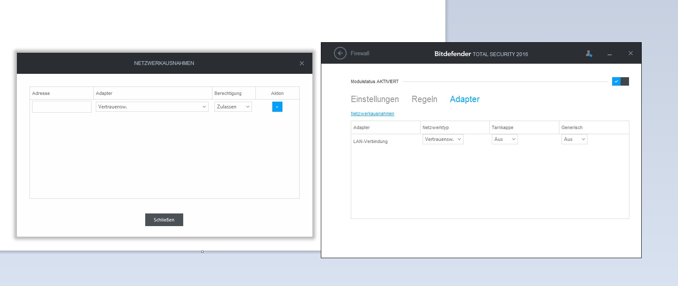Click the NETZWERKAUSNAHMEN dialog title

coord(164,63)
